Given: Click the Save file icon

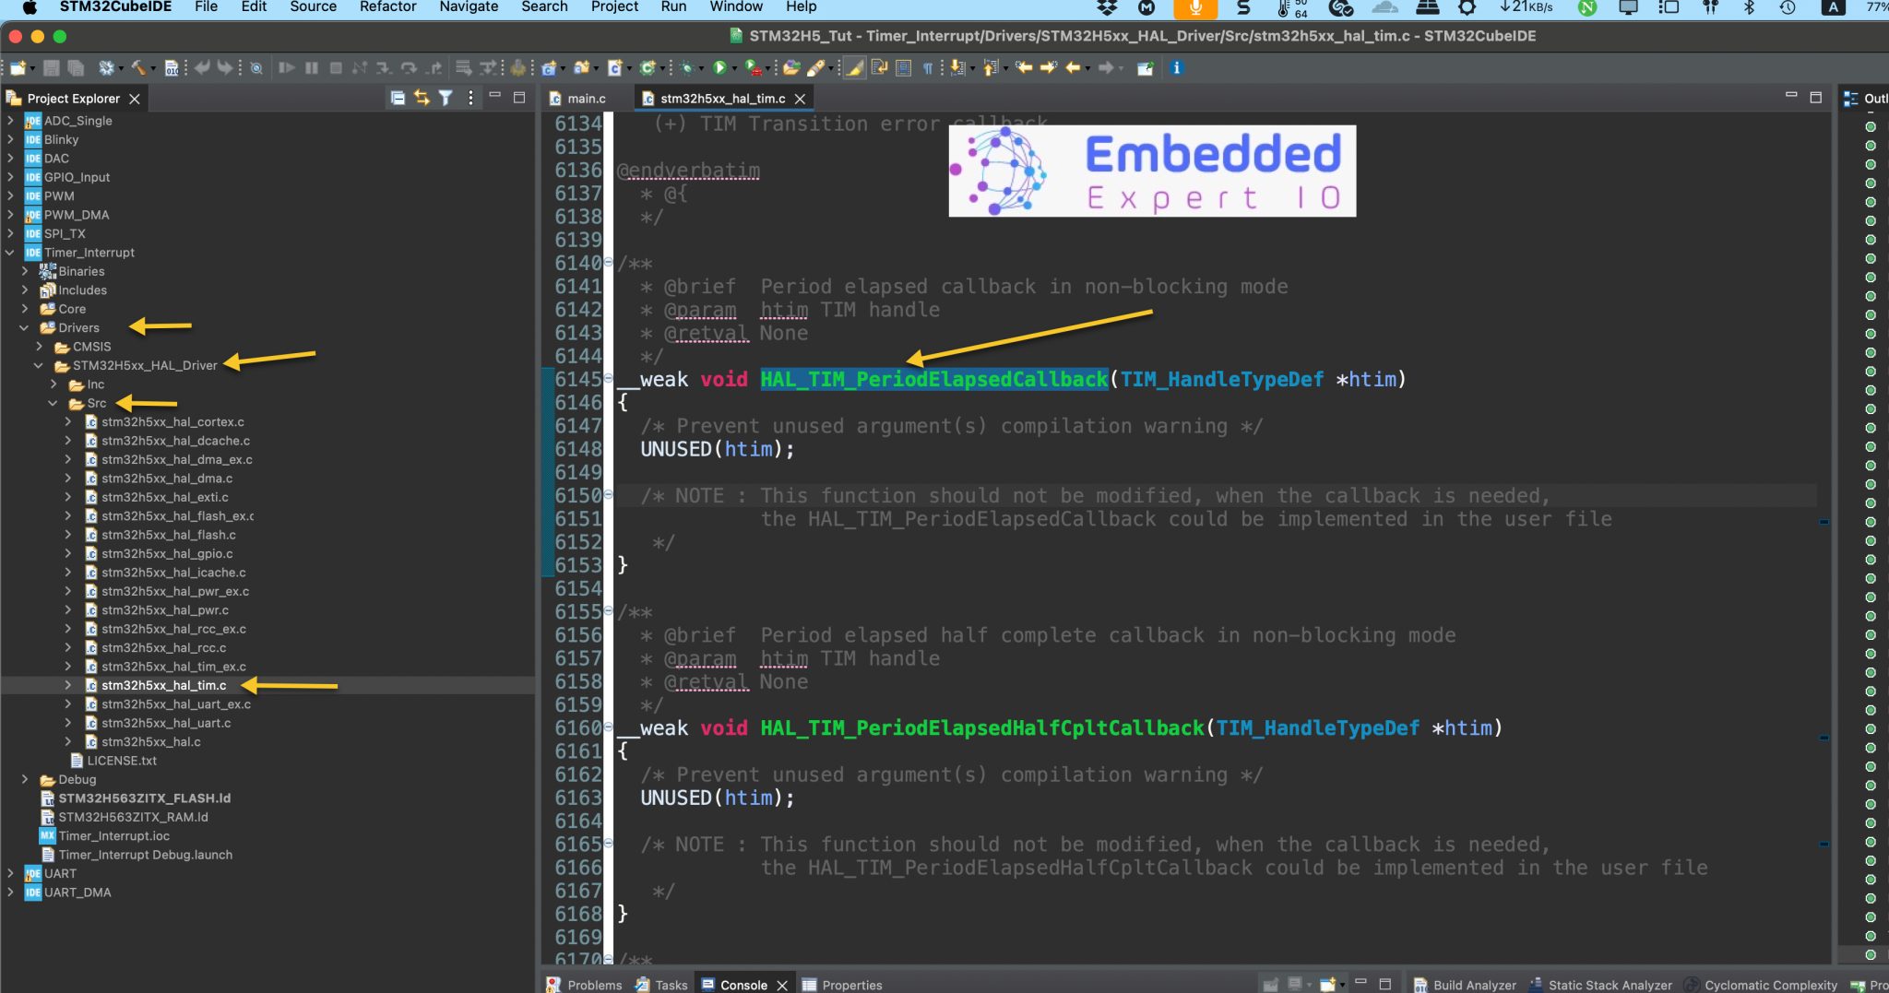Looking at the screenshot, I should click(x=51, y=67).
